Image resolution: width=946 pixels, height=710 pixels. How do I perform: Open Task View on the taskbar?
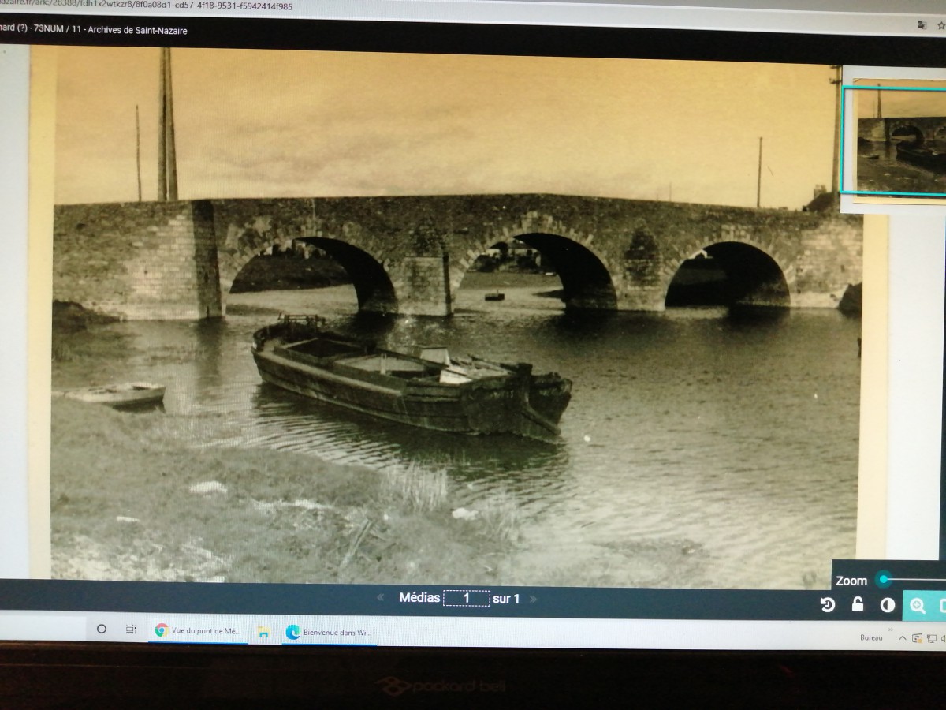[131, 630]
